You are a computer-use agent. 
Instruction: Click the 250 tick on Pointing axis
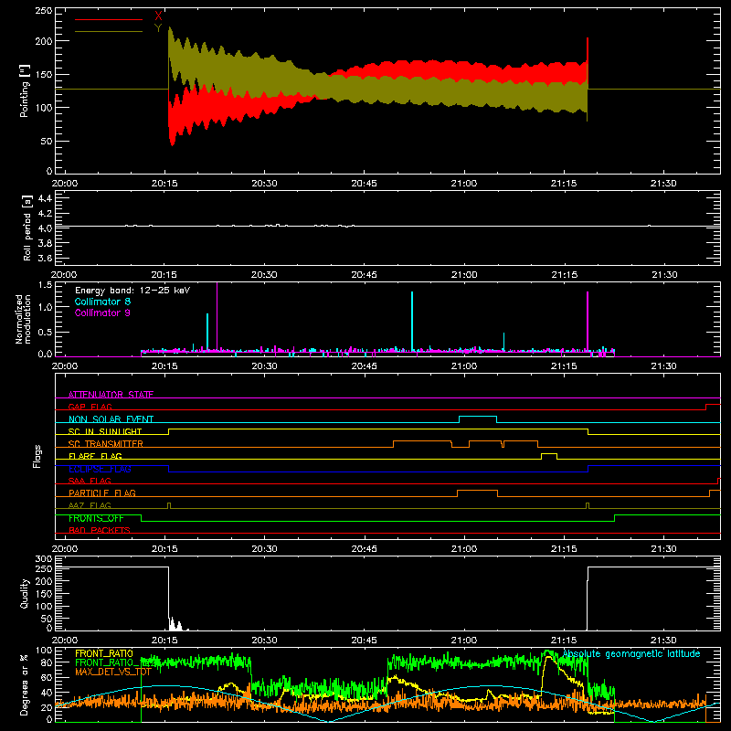coord(44,11)
